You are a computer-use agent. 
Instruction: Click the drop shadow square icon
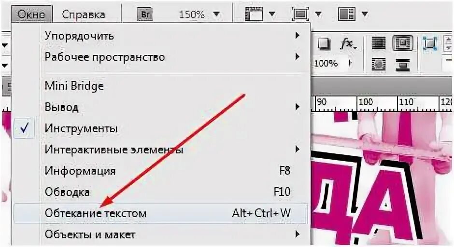pos(324,44)
